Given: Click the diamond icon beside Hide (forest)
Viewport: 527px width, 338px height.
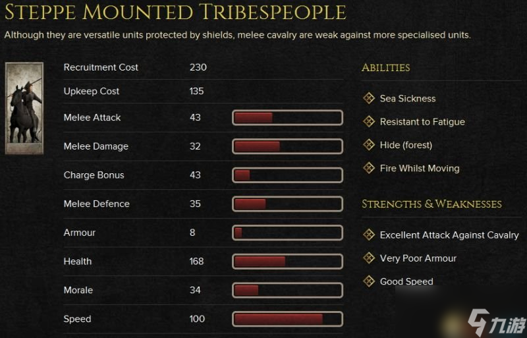Looking at the screenshot, I should (x=369, y=144).
